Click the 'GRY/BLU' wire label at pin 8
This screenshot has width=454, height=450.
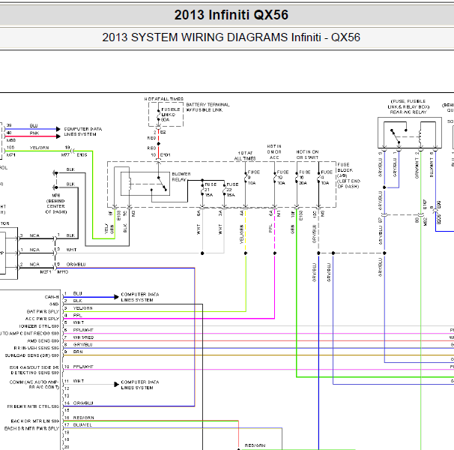tap(83, 345)
